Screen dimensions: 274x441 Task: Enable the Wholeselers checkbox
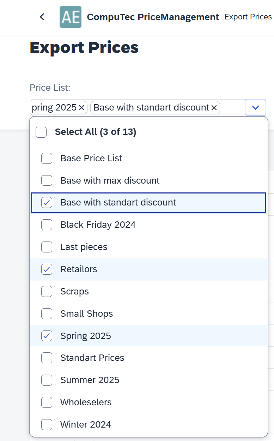point(47,403)
